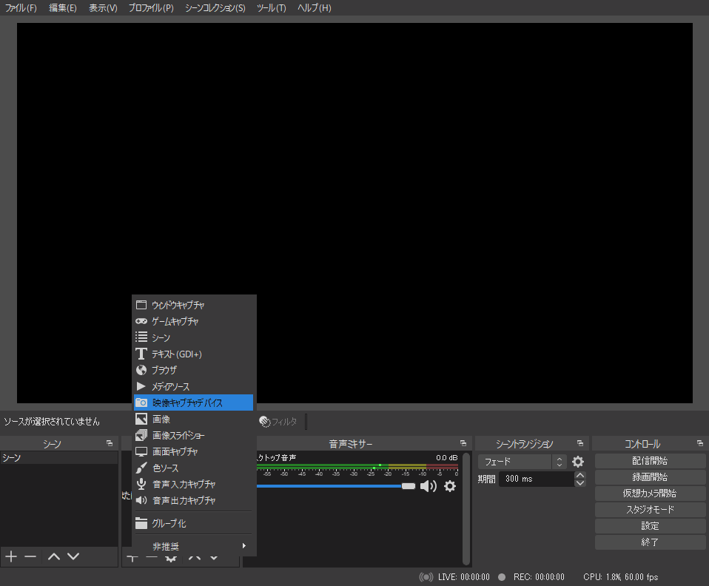Remove scene with minus icon
709x586 pixels.
click(30, 556)
